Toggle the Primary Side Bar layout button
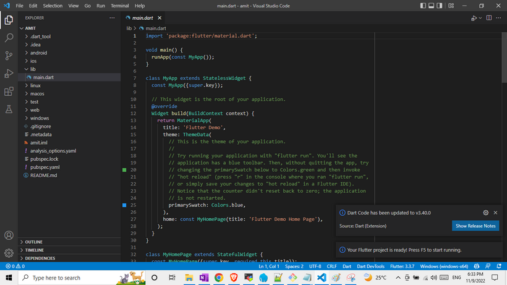507x285 pixels. [x=424, y=6]
